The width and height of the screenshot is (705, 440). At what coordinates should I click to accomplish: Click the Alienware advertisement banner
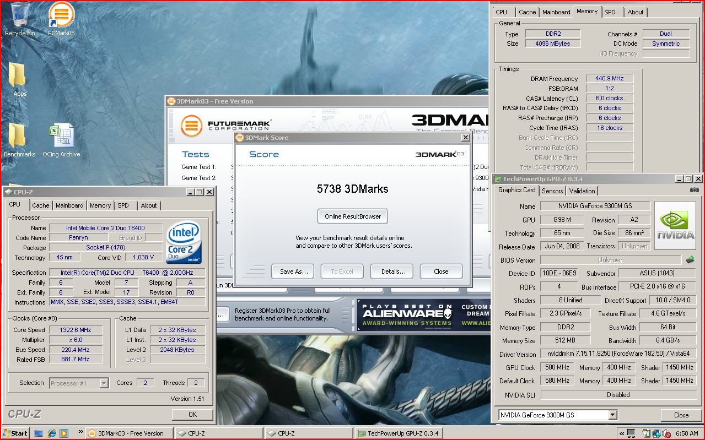click(423, 314)
